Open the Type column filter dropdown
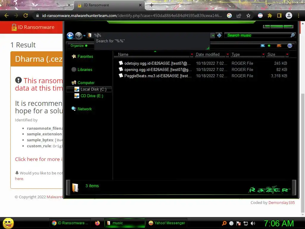 263,54
